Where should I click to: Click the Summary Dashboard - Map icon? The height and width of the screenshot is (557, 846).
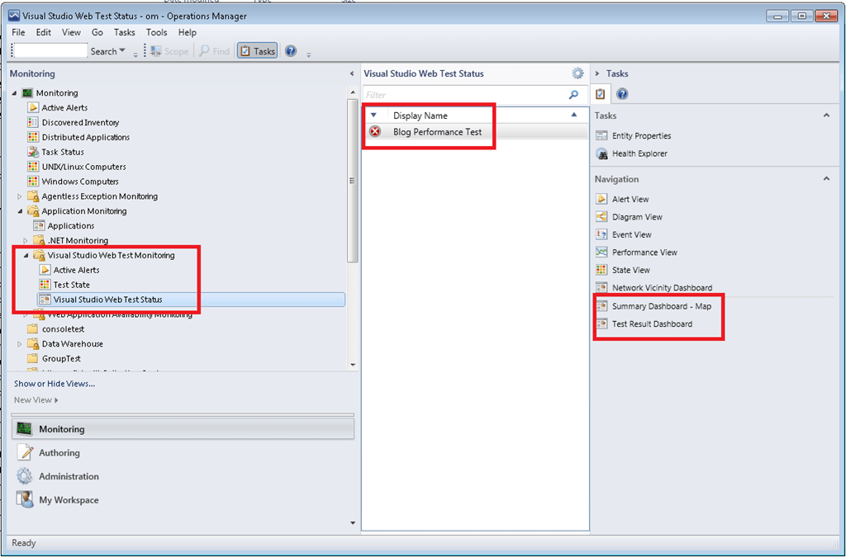tap(601, 306)
